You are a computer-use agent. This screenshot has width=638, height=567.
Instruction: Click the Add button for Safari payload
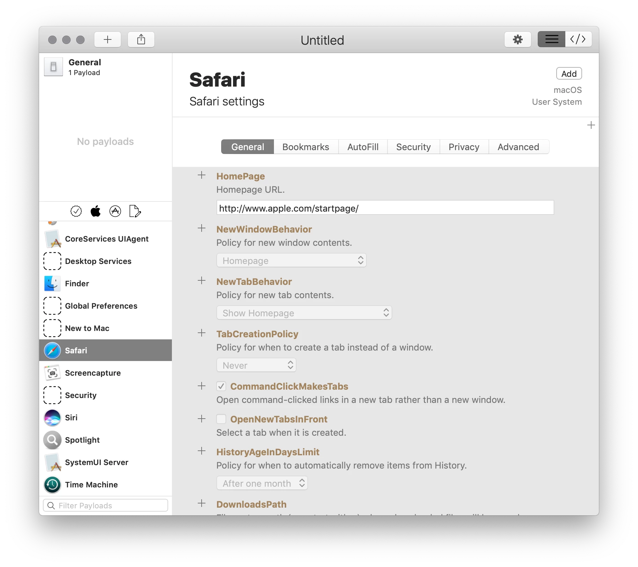[569, 74]
